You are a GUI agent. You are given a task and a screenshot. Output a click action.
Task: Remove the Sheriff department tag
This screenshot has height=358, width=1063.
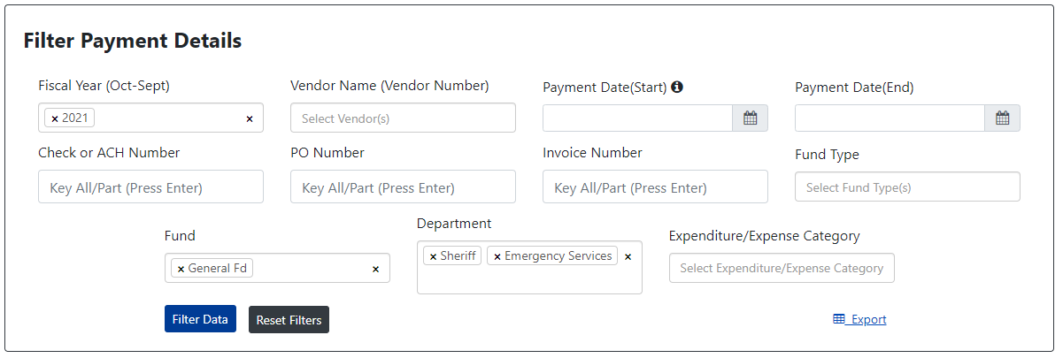coord(433,256)
